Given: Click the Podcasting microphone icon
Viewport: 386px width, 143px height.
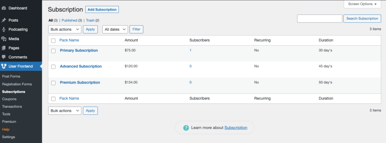Looking at the screenshot, I should (x=4, y=29).
